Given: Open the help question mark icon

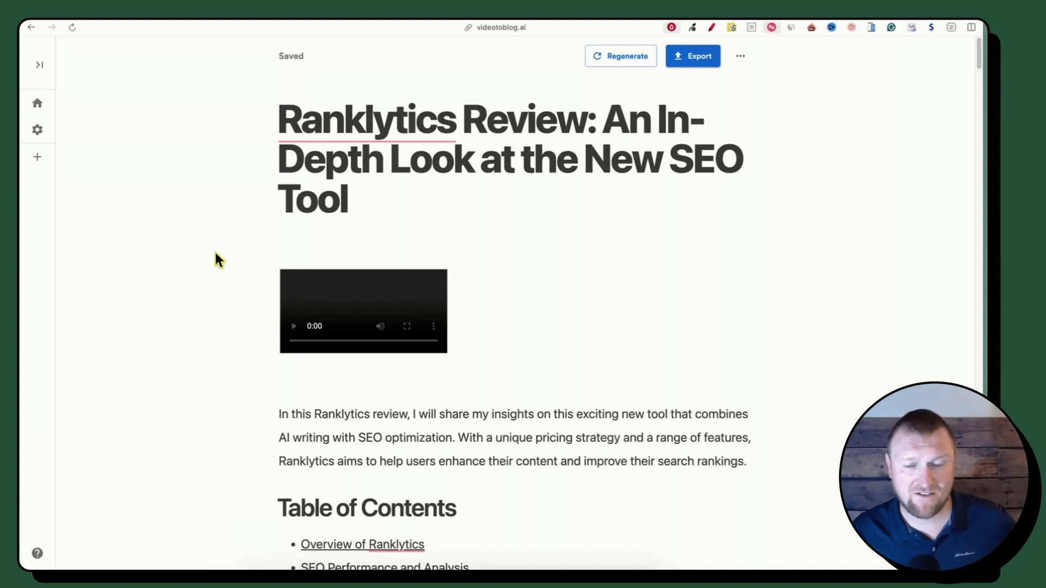Looking at the screenshot, I should pos(37,553).
